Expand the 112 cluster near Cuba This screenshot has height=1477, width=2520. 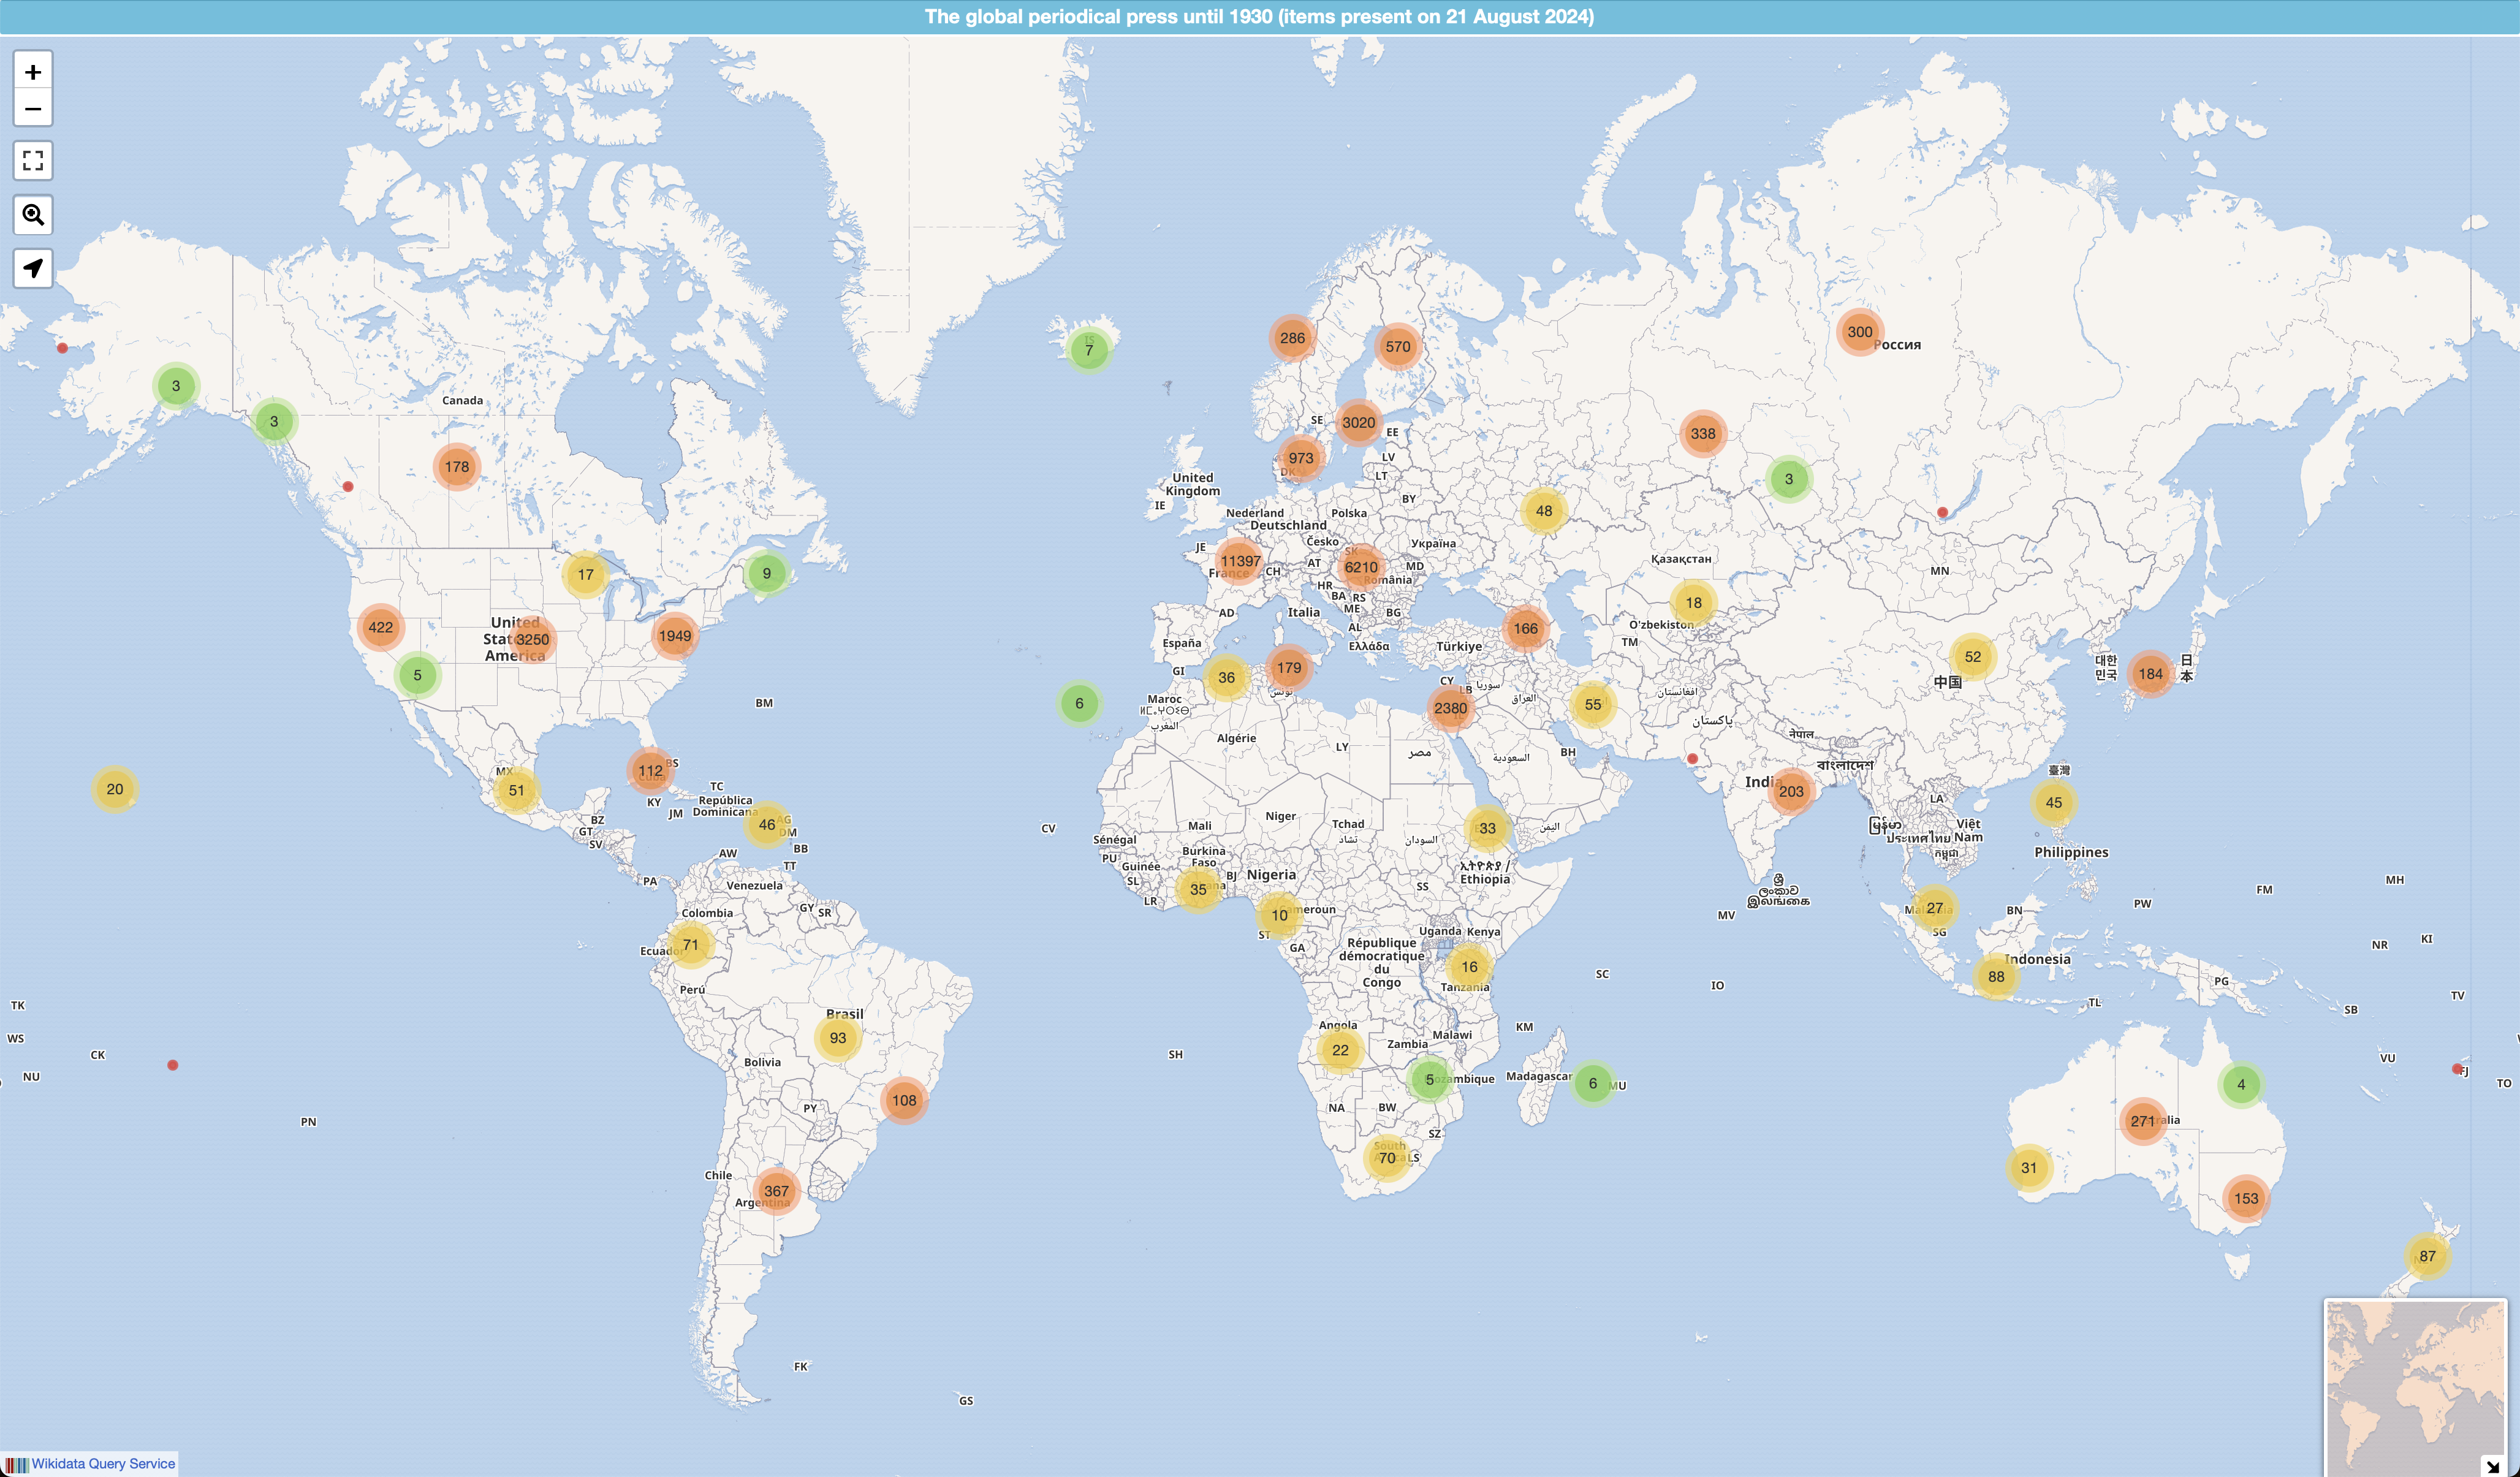[x=651, y=771]
